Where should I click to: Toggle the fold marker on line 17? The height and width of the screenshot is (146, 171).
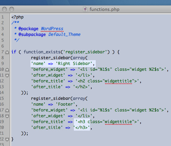(x=7, y=110)
